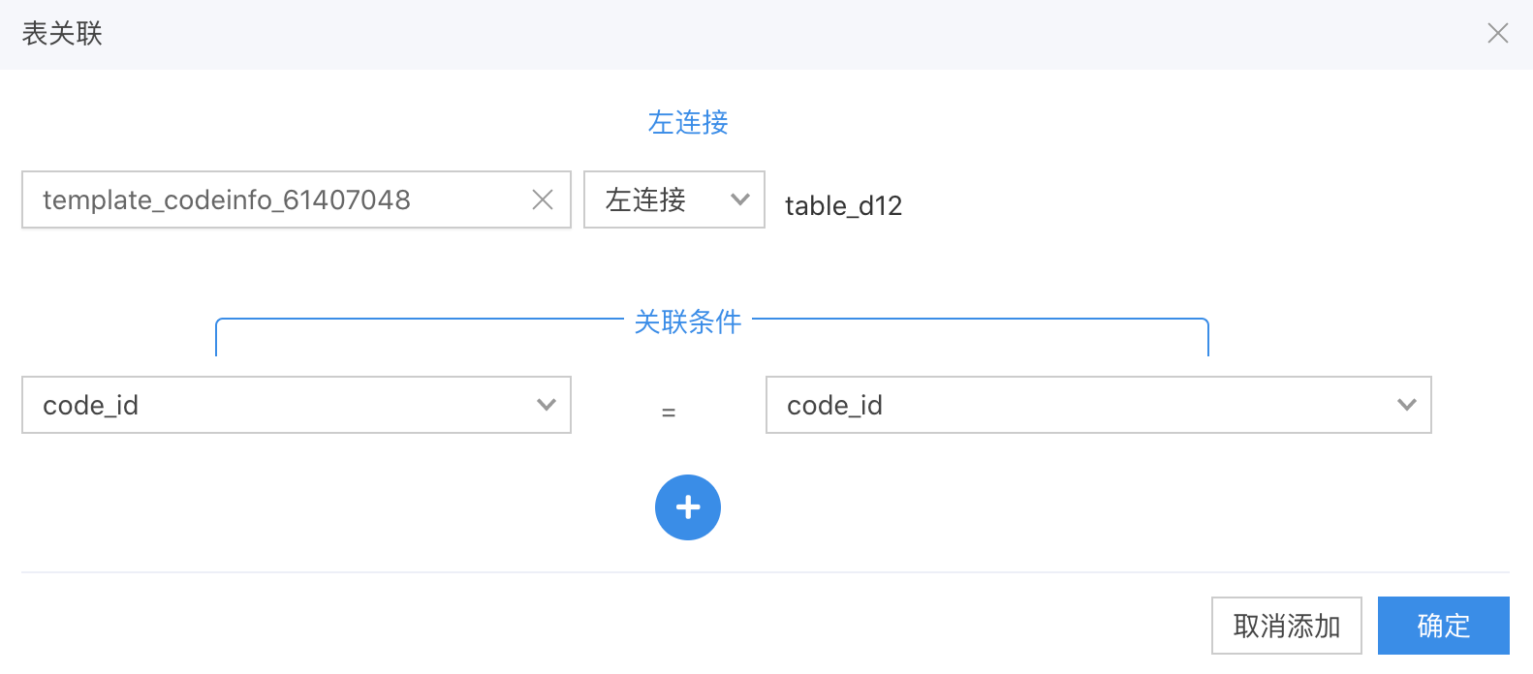Click the table_d12 table name

point(843,205)
